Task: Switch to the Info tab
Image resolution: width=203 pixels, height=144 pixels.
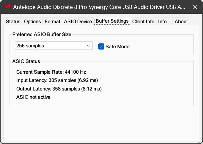Action: pyautogui.click(x=164, y=21)
